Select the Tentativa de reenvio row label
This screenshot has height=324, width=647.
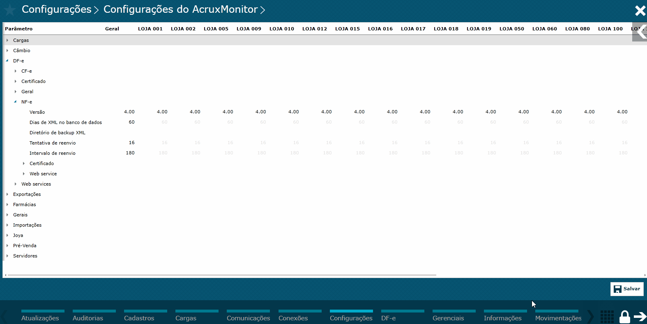coord(53,143)
